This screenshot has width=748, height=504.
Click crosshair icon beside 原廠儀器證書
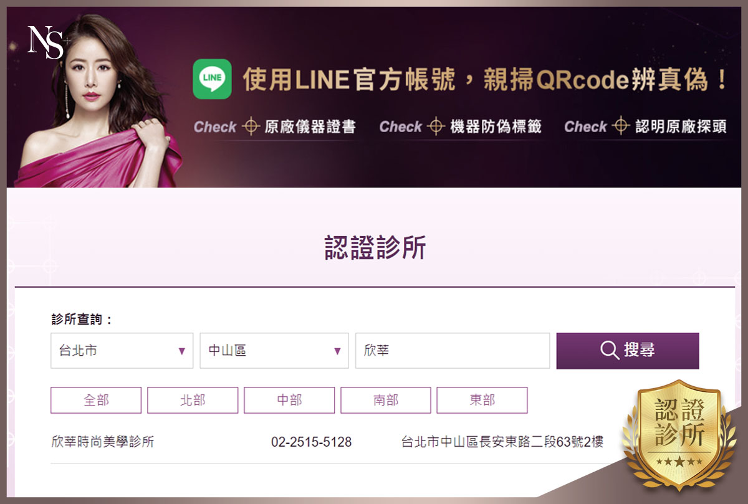point(251,126)
